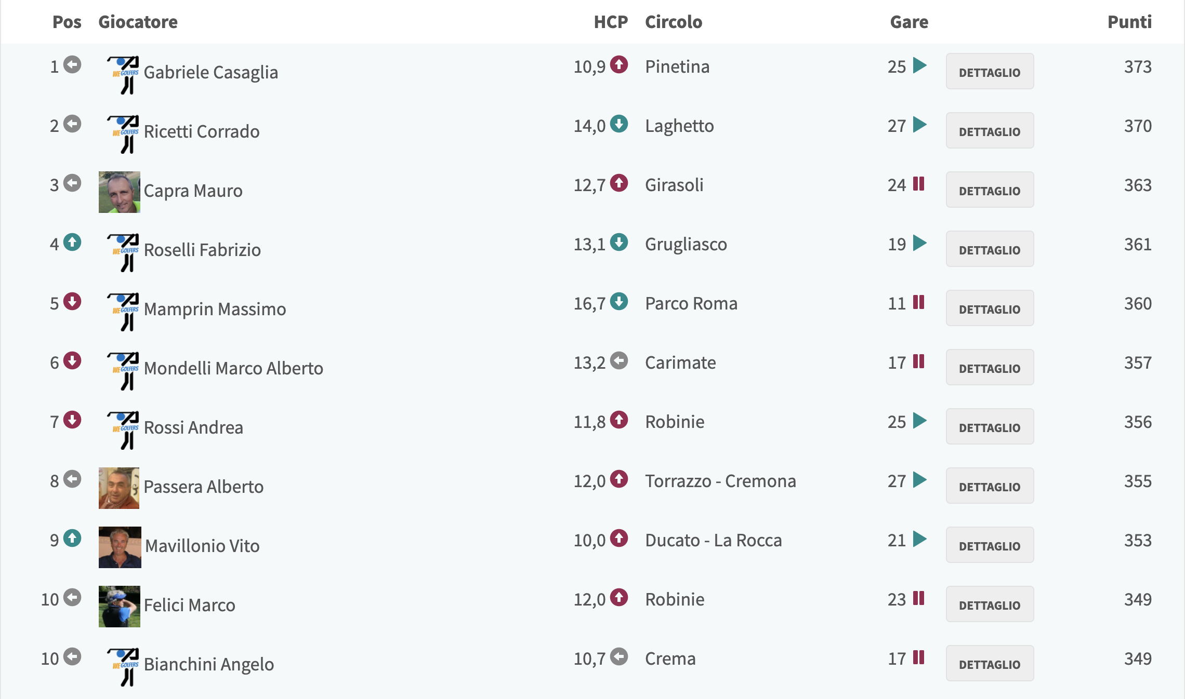Sort the table by the HCP column header
The width and height of the screenshot is (1185, 699).
[x=611, y=22]
